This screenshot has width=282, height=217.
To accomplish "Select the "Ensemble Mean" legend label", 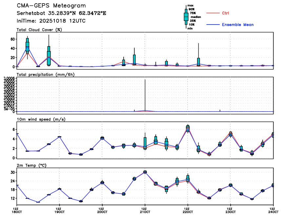I will pos(237,25).
